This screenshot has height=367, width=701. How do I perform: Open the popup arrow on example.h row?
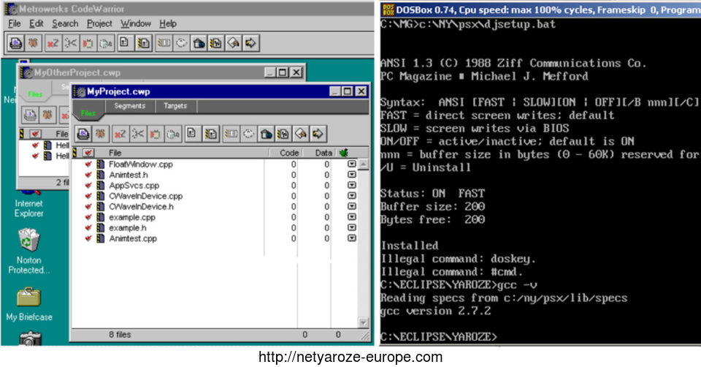coord(352,227)
